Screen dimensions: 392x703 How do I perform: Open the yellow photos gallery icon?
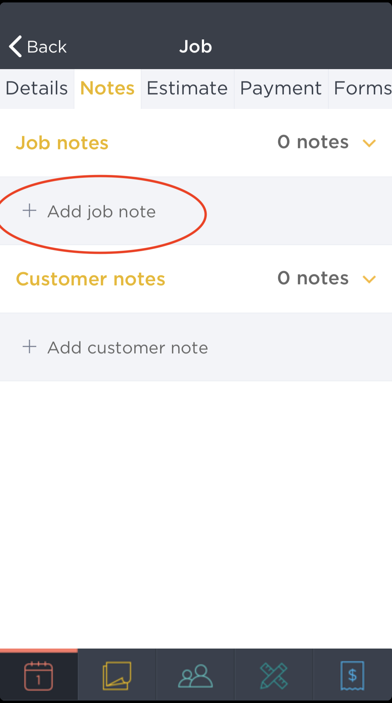[117, 676]
